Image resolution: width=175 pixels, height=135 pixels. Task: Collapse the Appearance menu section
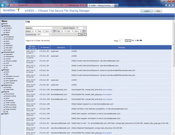click(x=2, y=85)
